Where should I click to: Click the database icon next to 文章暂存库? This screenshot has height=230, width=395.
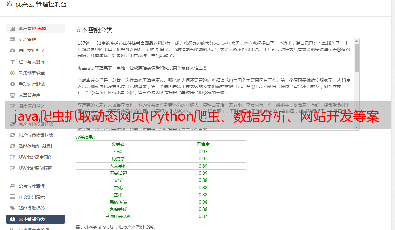(x=13, y=95)
